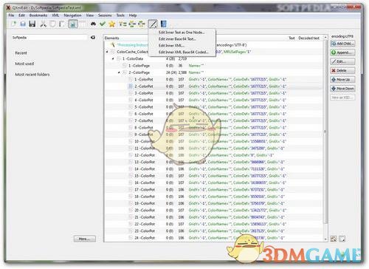Click the More button in left panel
This screenshot has height=269, width=369.
[85, 239]
